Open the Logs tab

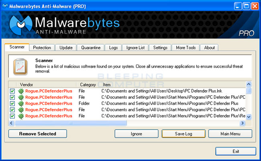(x=113, y=48)
